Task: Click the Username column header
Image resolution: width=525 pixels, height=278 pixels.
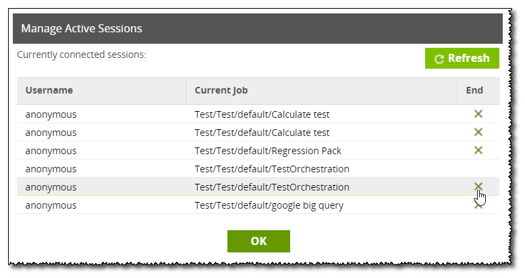Action: (49, 90)
